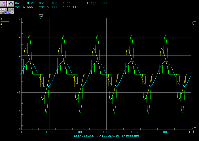Screen dimensions: 199x141
Task: Select cursor marker 'a' at top
Action: click(x=41, y=17)
